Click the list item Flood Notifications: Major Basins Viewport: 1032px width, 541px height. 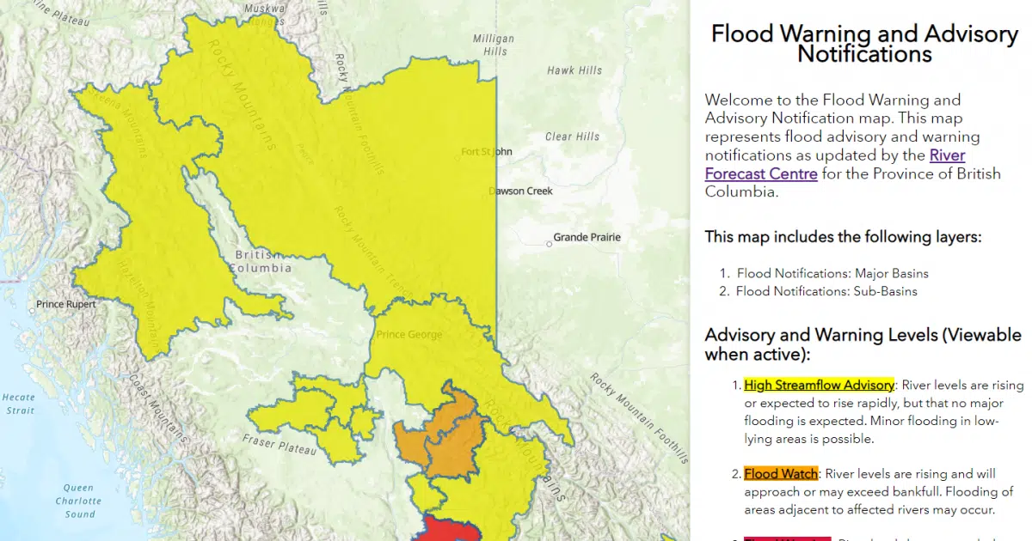[x=832, y=273]
